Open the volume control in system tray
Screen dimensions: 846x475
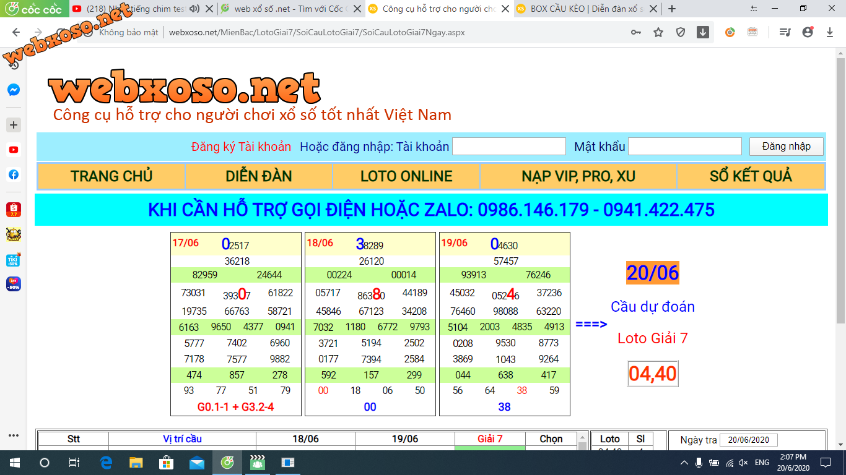click(x=744, y=463)
